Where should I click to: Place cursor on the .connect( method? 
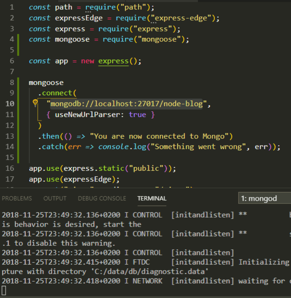pos(59,93)
